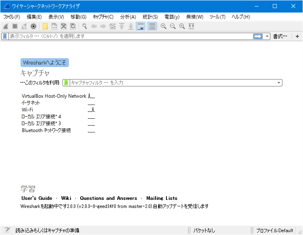Image resolution: width=303 pixels, height=235 pixels.
Task: Open the 無線(W) menu
Action: [x=195, y=17]
